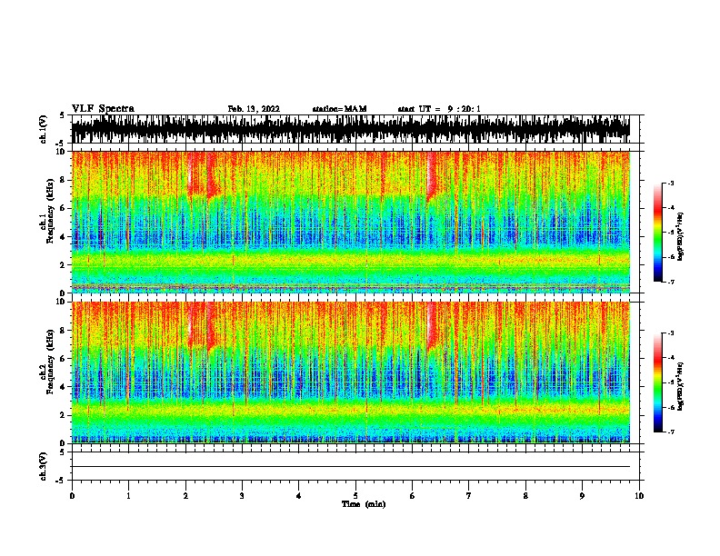720x556 pixels.
Task: Click time axis tick label "1"
Action: tap(128, 496)
